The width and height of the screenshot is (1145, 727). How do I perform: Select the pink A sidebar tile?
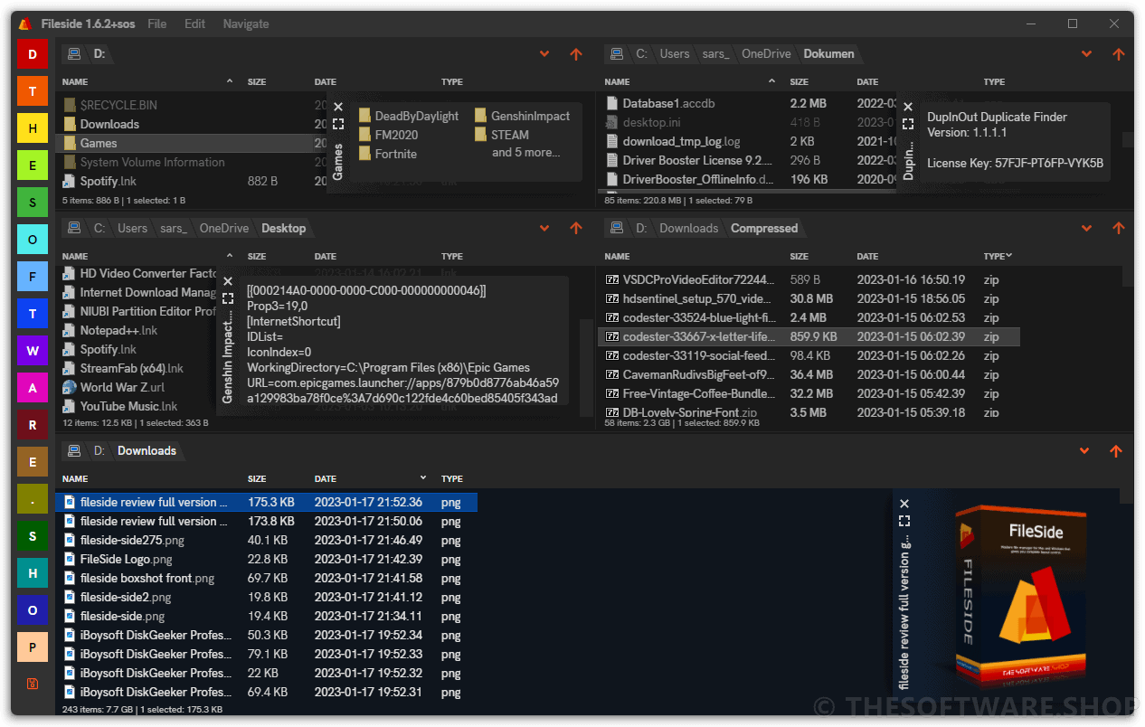33,388
